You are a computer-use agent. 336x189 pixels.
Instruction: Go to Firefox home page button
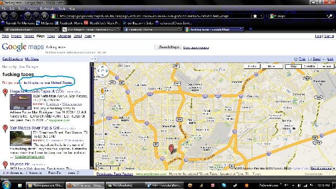[x=45, y=16]
